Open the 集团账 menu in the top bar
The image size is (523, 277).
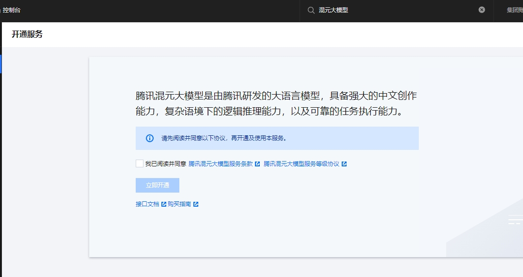click(x=515, y=10)
